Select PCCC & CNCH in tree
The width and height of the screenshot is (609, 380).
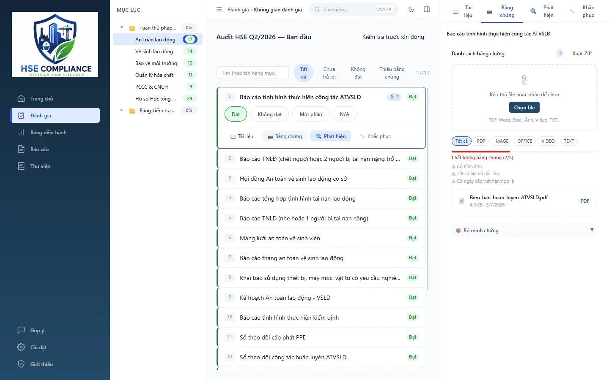coord(158,87)
